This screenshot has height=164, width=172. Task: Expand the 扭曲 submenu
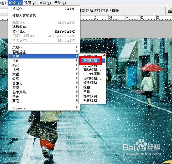pos(44,61)
